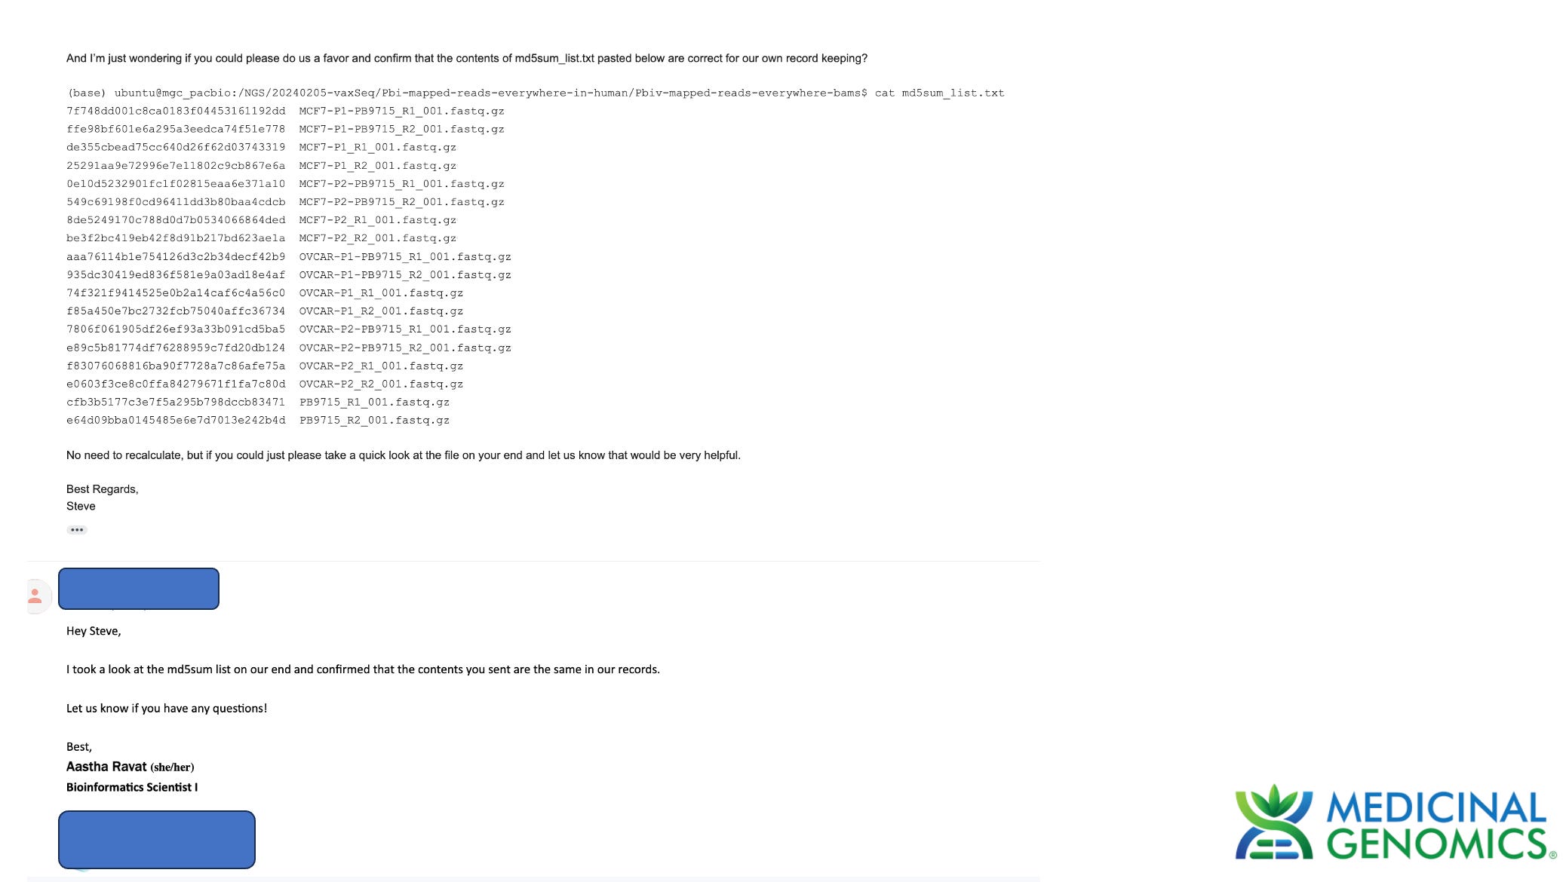The height and width of the screenshot is (882, 1566).
Task: Click the MCF7-P2_R2_001.fastq.gz entry
Action: (x=378, y=238)
